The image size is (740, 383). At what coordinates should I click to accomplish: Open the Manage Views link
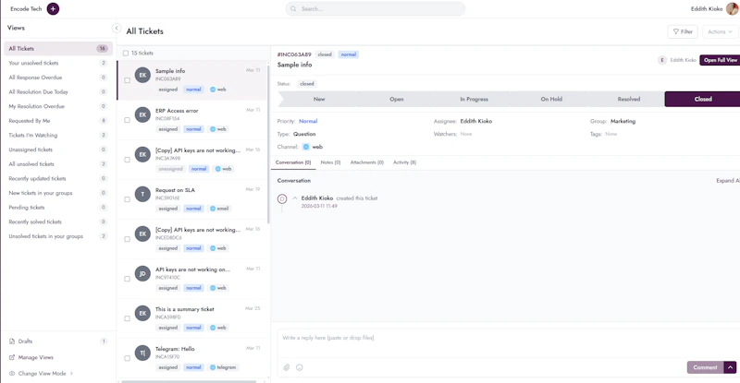click(35, 357)
